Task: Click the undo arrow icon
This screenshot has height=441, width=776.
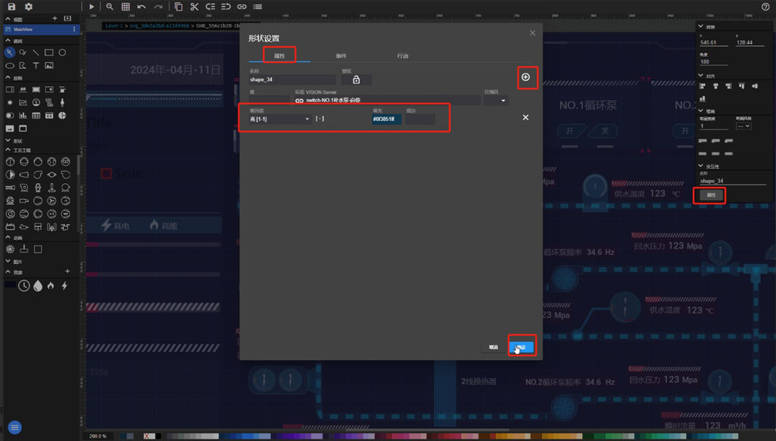Action: tap(142, 7)
